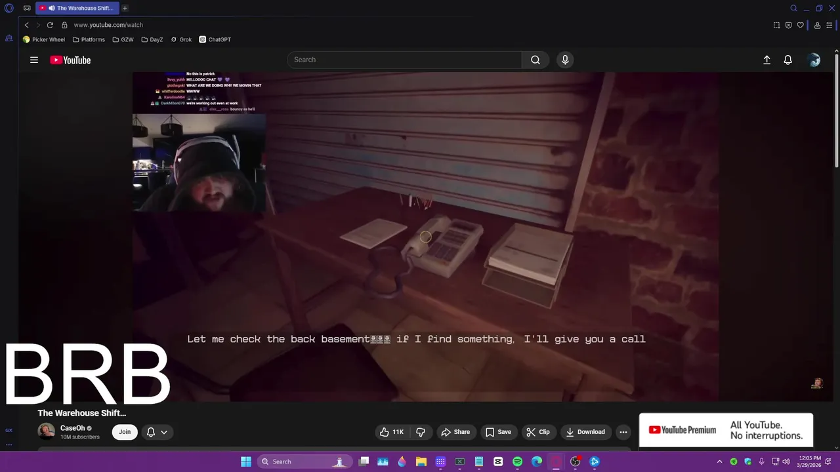Viewport: 840px width, 472px height.
Task: Clip the video
Action: click(x=538, y=432)
